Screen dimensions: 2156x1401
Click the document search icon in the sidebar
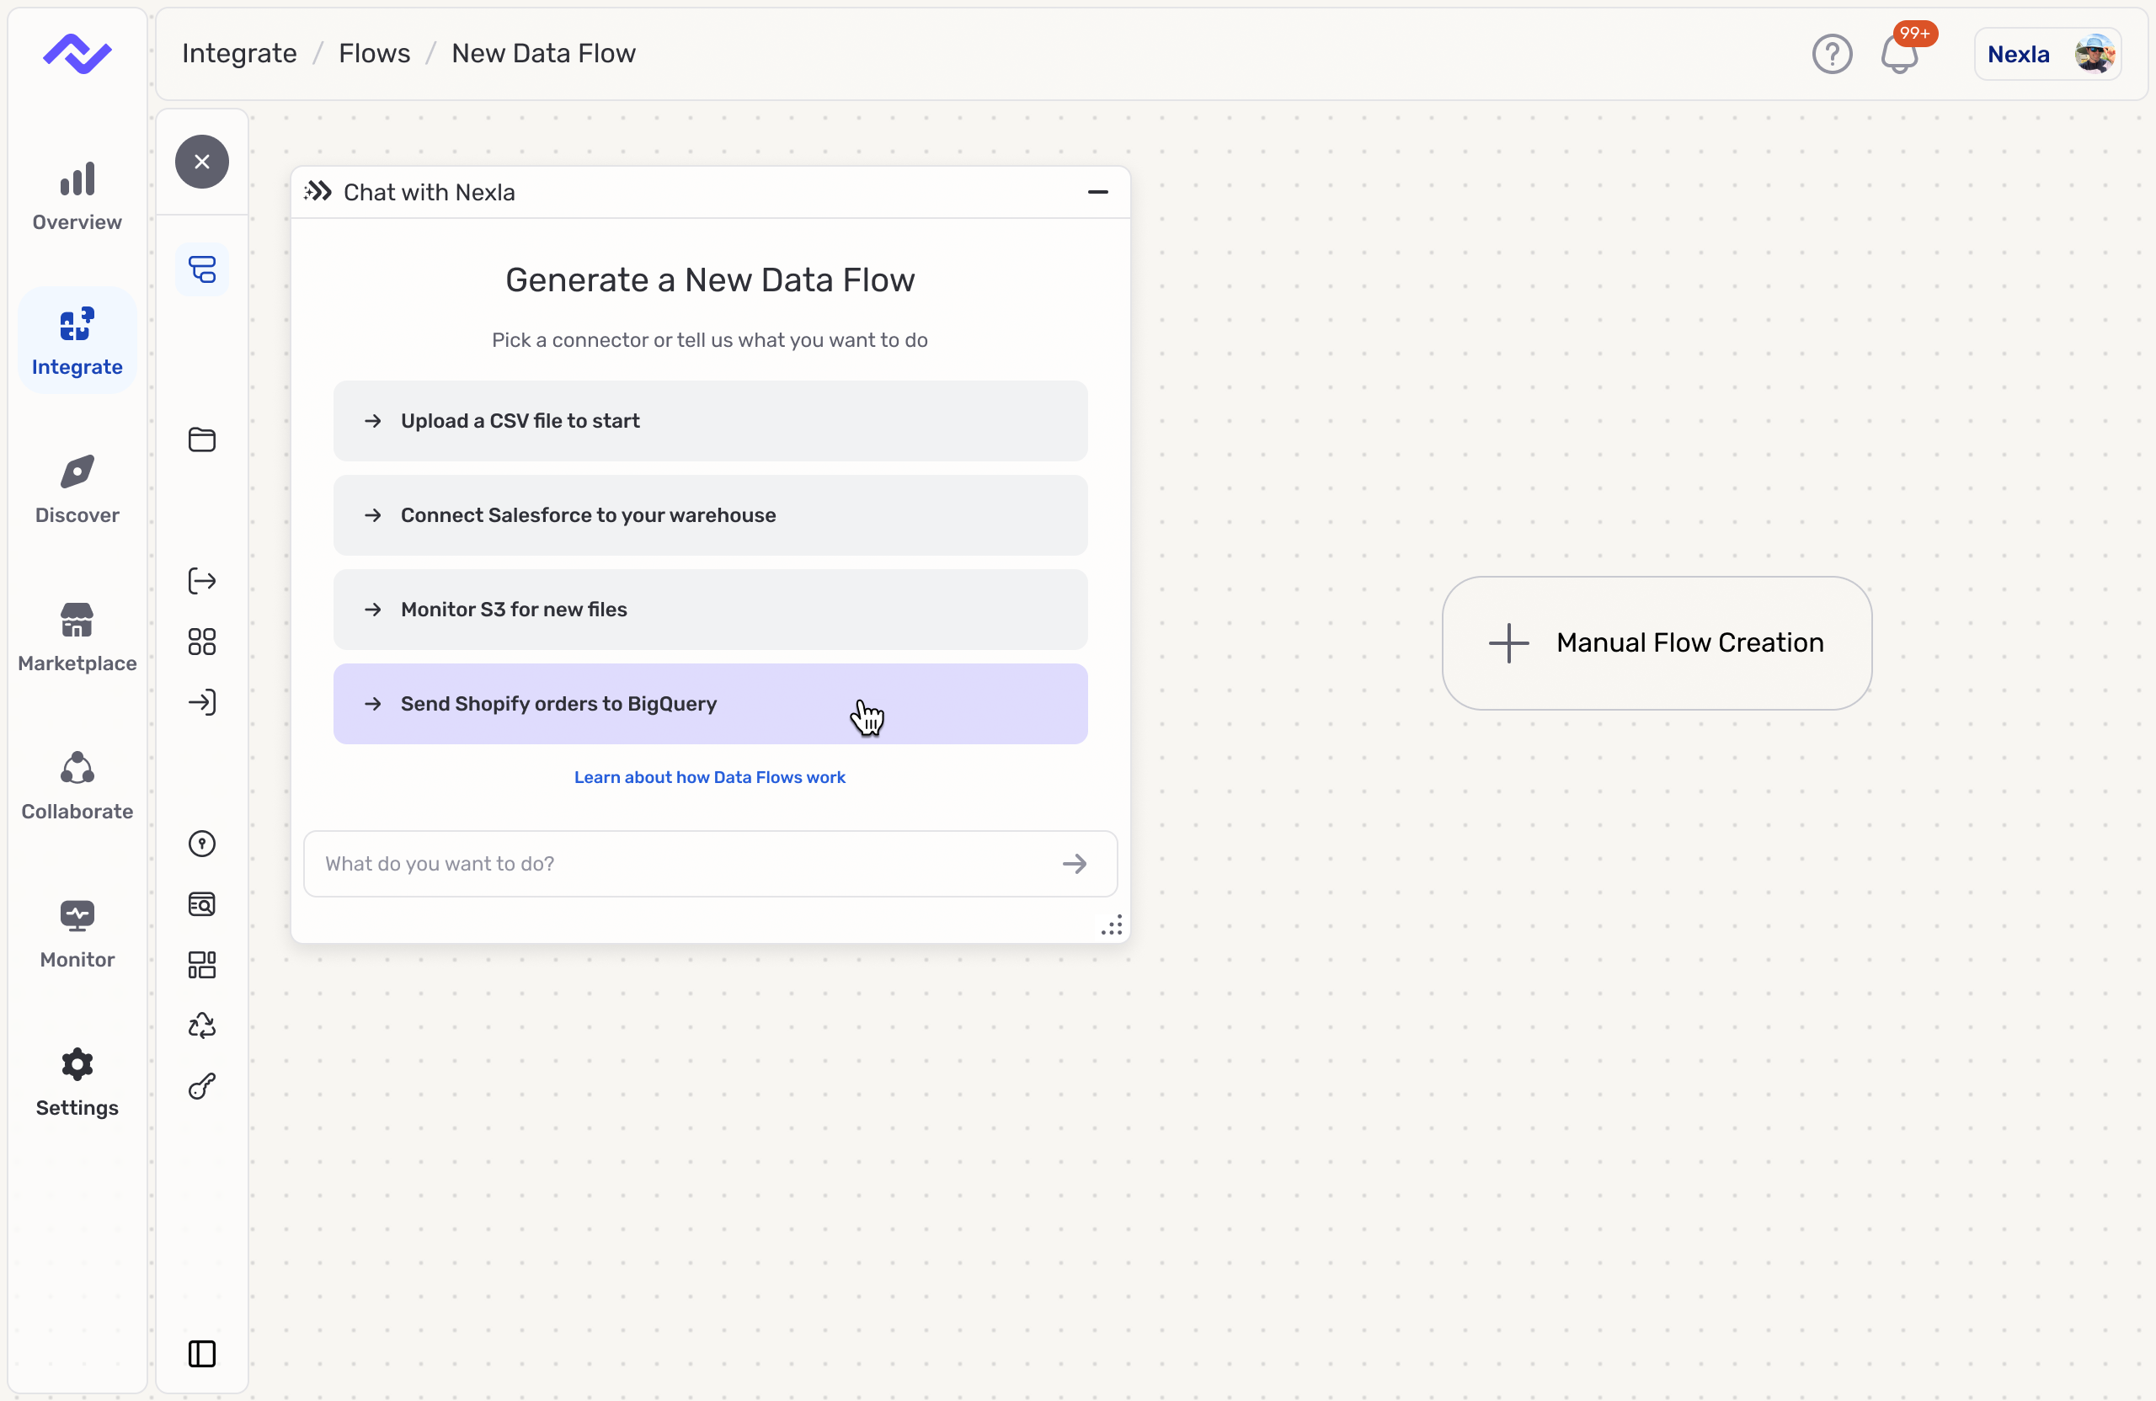point(201,903)
